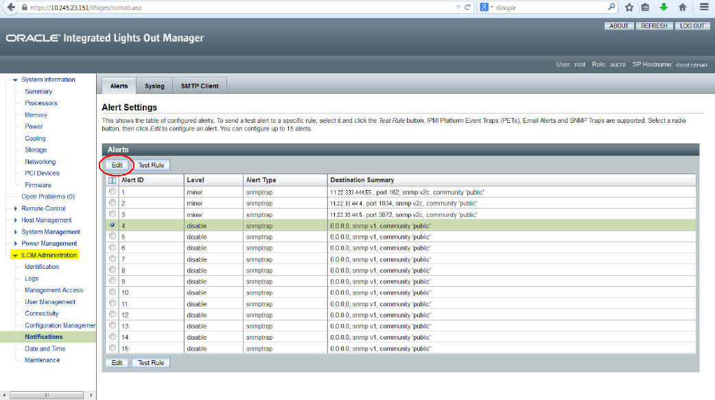The image size is (715, 400).
Task: Open the Firmware page in sidebar
Action: tap(38, 185)
